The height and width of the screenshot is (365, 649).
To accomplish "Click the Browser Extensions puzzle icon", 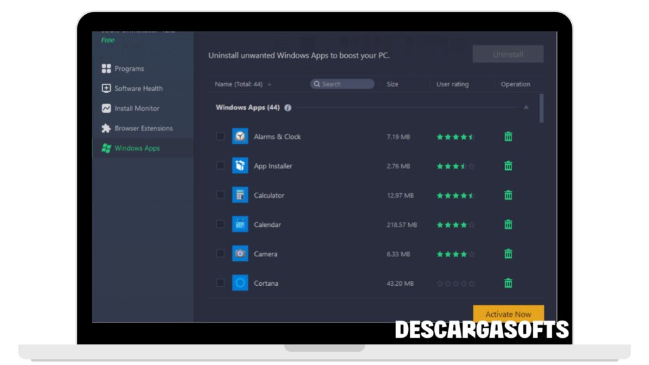I will [106, 128].
